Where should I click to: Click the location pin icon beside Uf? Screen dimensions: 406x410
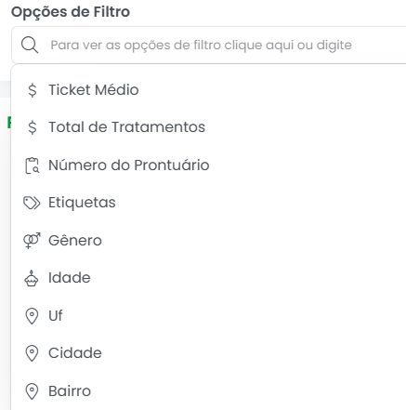point(32,316)
